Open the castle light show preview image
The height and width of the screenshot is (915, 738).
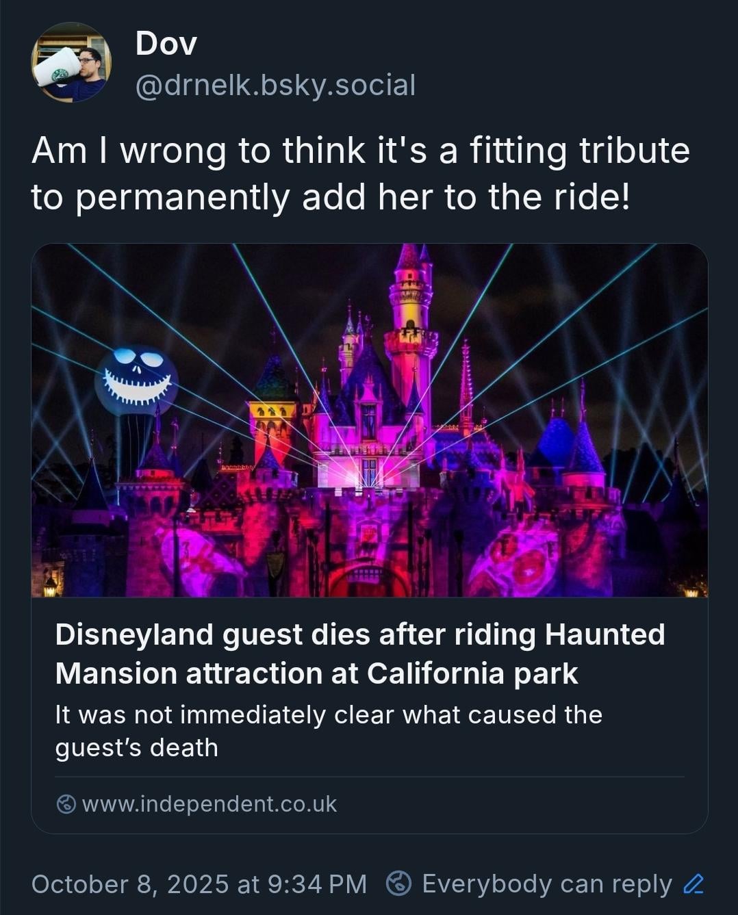369,420
